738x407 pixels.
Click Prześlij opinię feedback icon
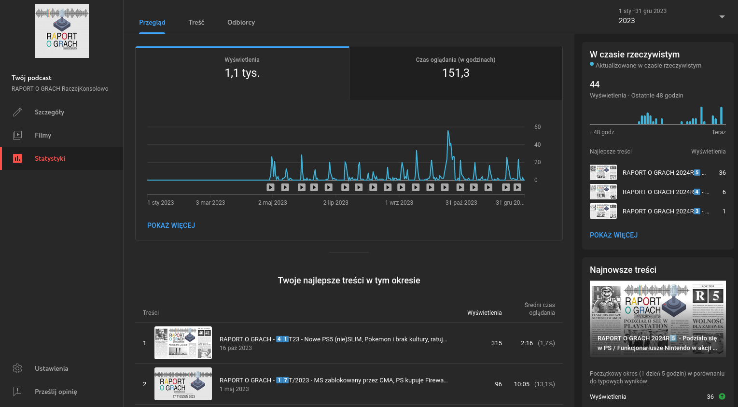[17, 392]
